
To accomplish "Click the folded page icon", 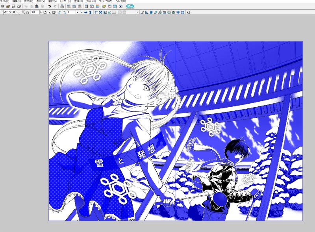I will point(54,12).
